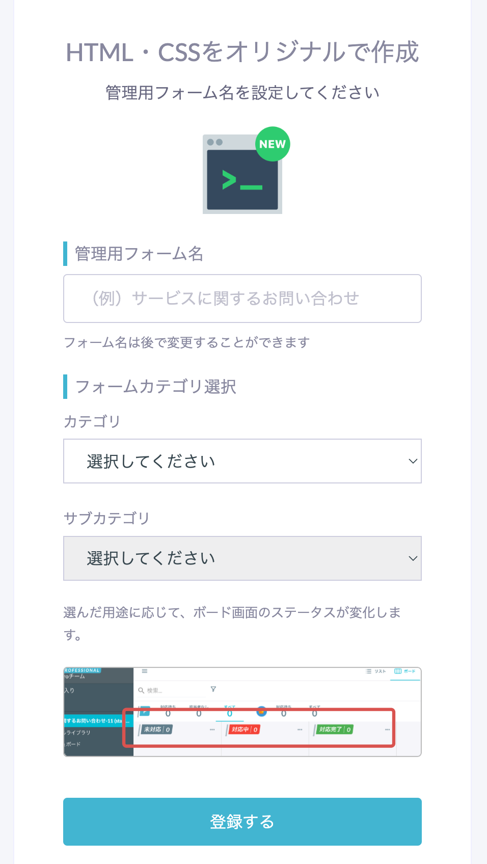The width and height of the screenshot is (487, 864).
Task: Click the red 対応中 status tag
Action: point(244,730)
